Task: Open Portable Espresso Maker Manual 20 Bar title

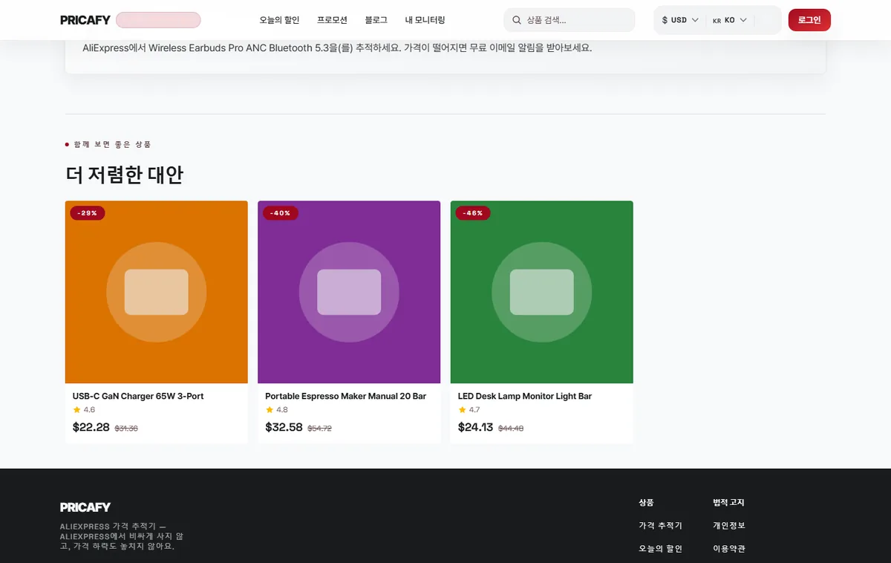Action: click(346, 396)
